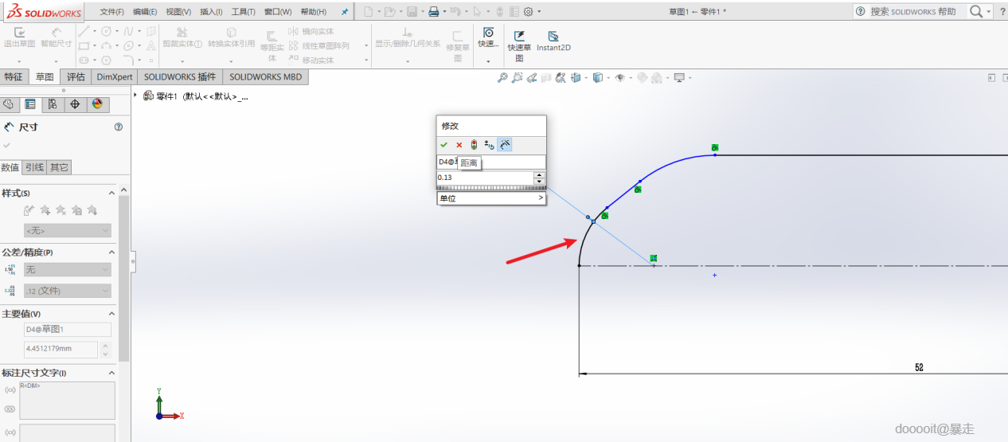Click the help question mark in 尺寸 panel
This screenshot has width=1008, height=442.
tap(119, 127)
